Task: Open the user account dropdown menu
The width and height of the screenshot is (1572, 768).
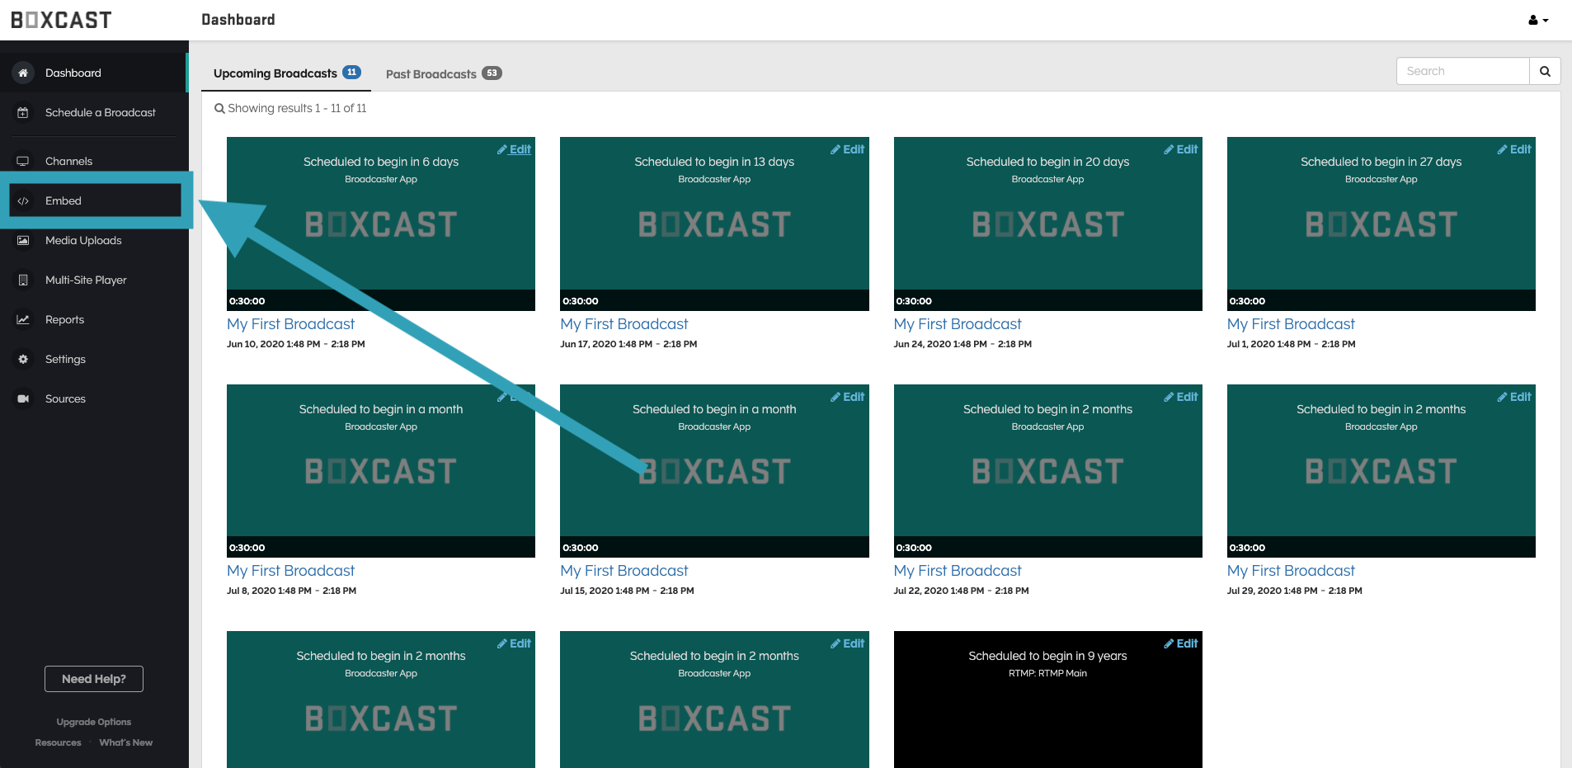Action: pyautogui.click(x=1538, y=21)
